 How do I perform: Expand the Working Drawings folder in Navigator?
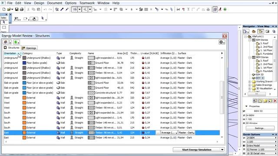250,82
